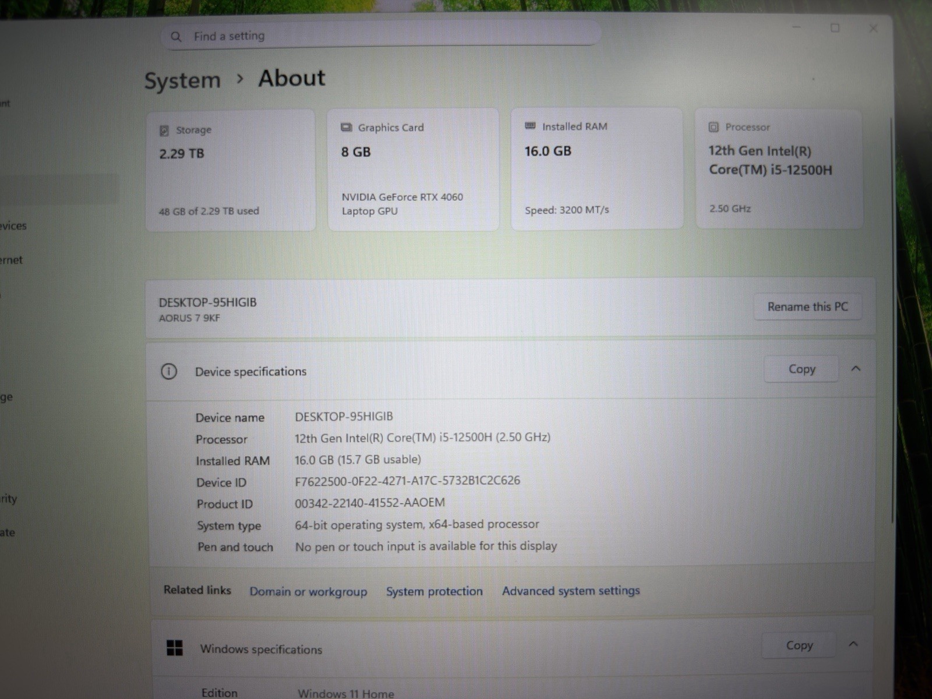Focus the Find a setting search box
Image resolution: width=932 pixels, height=699 pixels.
coord(380,35)
